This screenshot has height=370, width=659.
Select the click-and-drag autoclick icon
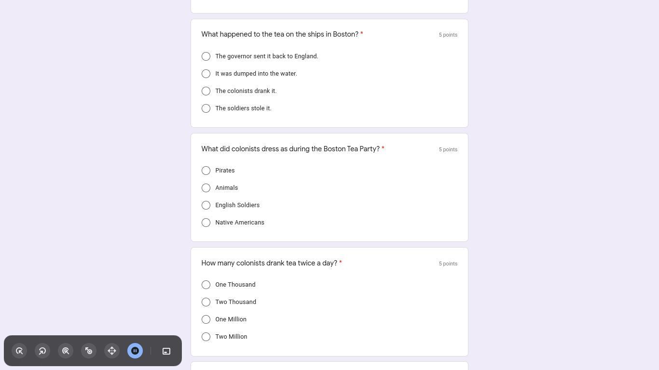89,351
